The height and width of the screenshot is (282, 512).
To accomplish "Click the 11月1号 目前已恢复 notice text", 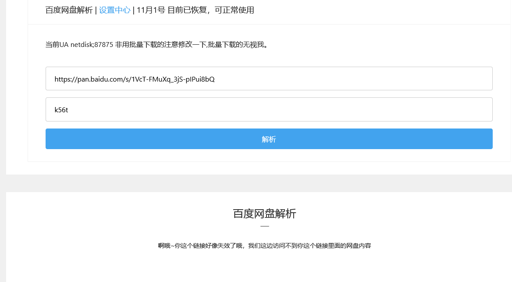I will tap(195, 10).
